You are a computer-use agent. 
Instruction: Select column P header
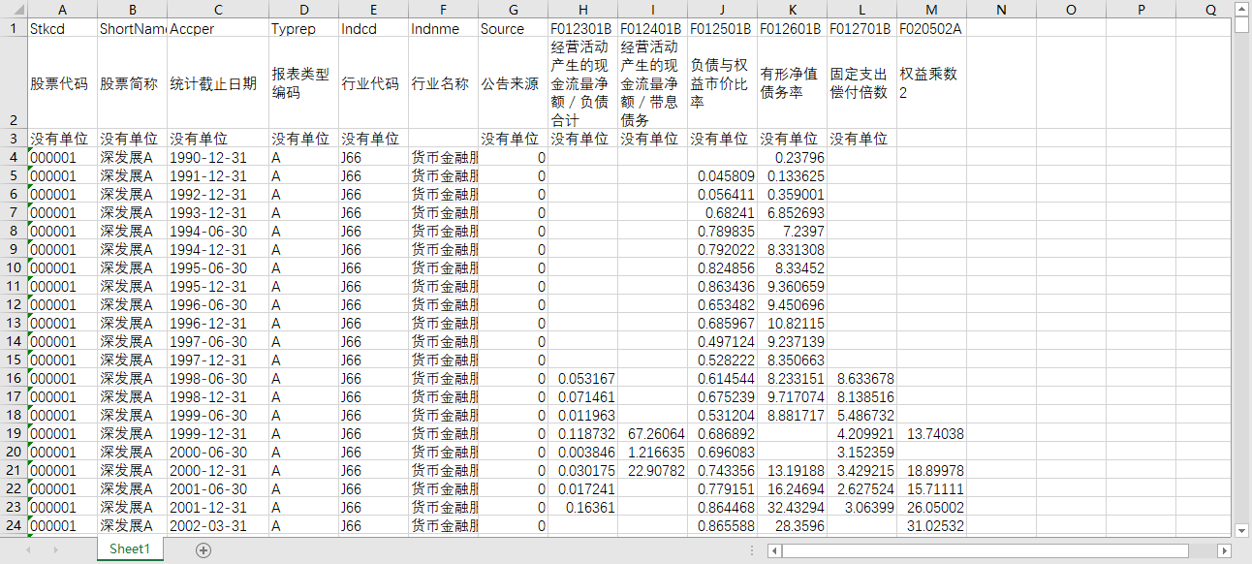(1141, 9)
